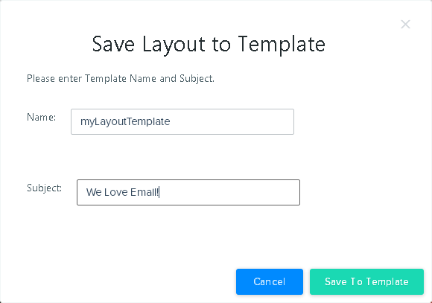This screenshot has height=303, width=432.
Task: Place cursor in the myLayoutTemplate text
Action: tap(125, 122)
